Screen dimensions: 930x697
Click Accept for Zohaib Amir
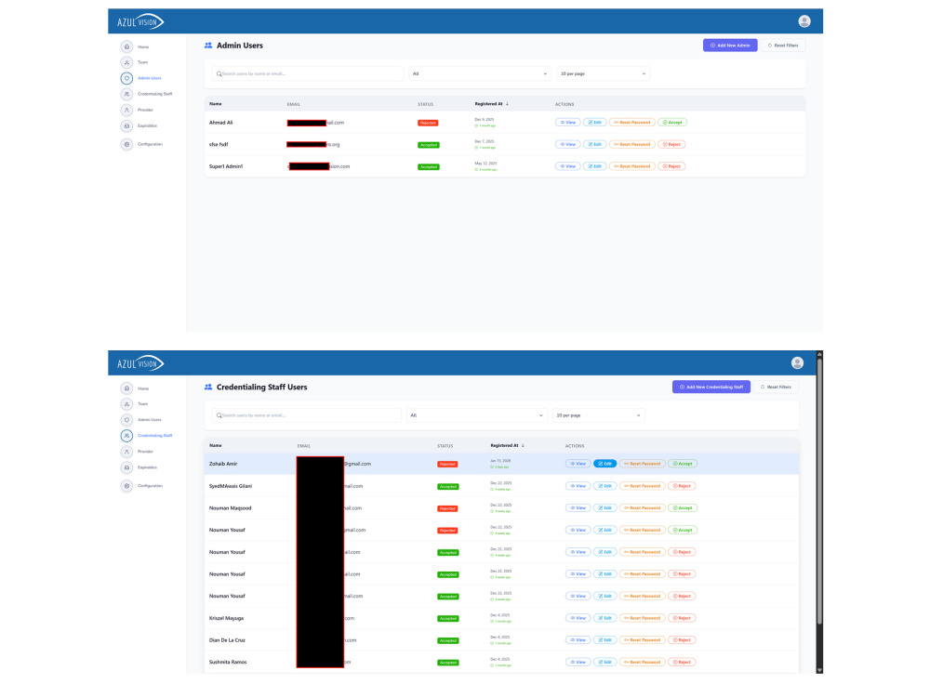[683, 464]
